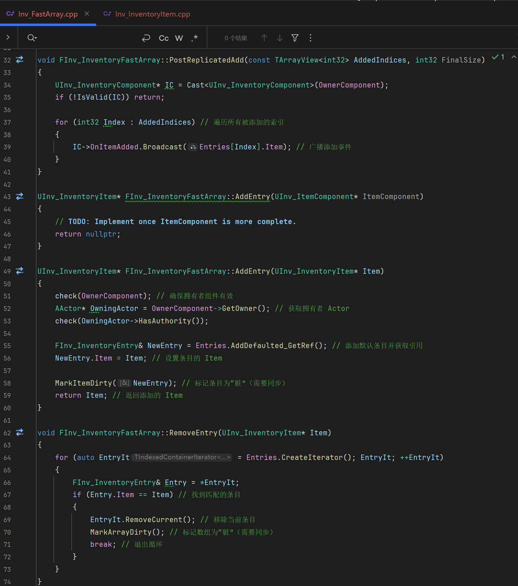This screenshot has height=586, width=518.
Task: Expand the find bar replace chevron
Action: coord(8,38)
